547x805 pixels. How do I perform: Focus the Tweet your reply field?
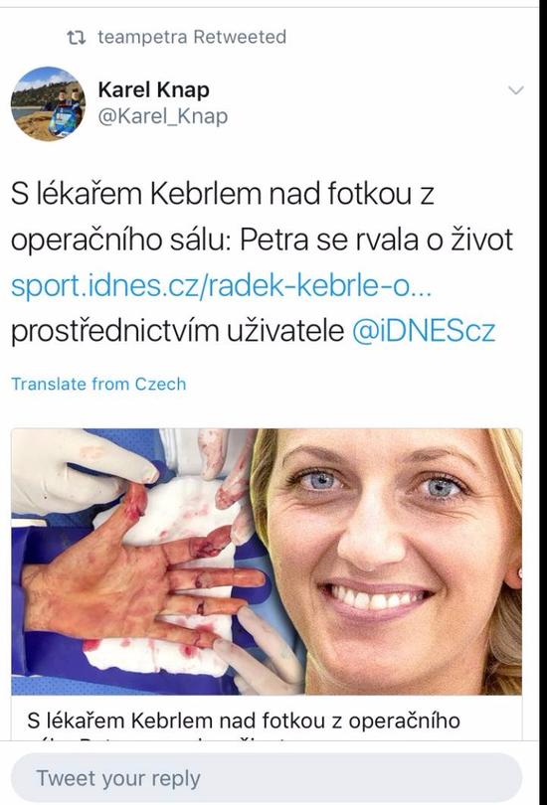click(x=267, y=778)
